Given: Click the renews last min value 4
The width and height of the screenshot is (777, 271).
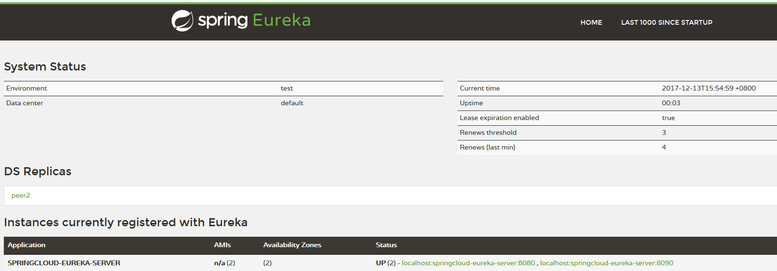Looking at the screenshot, I should coord(664,147).
